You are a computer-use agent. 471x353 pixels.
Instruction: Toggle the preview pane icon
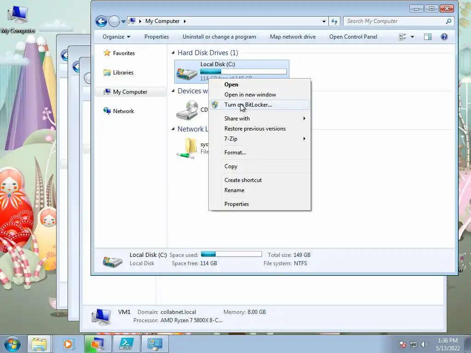(x=428, y=37)
